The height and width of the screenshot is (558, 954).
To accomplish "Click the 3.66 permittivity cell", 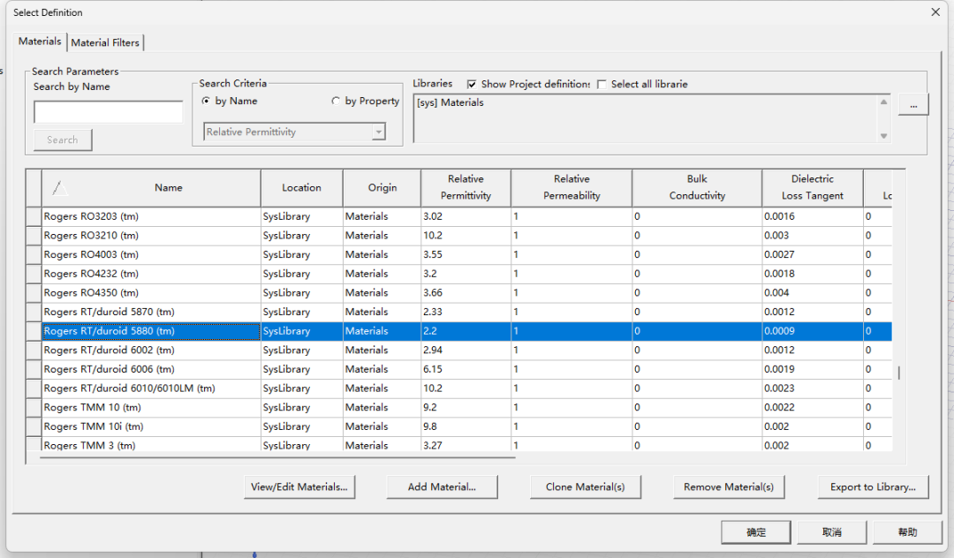I will (x=466, y=293).
